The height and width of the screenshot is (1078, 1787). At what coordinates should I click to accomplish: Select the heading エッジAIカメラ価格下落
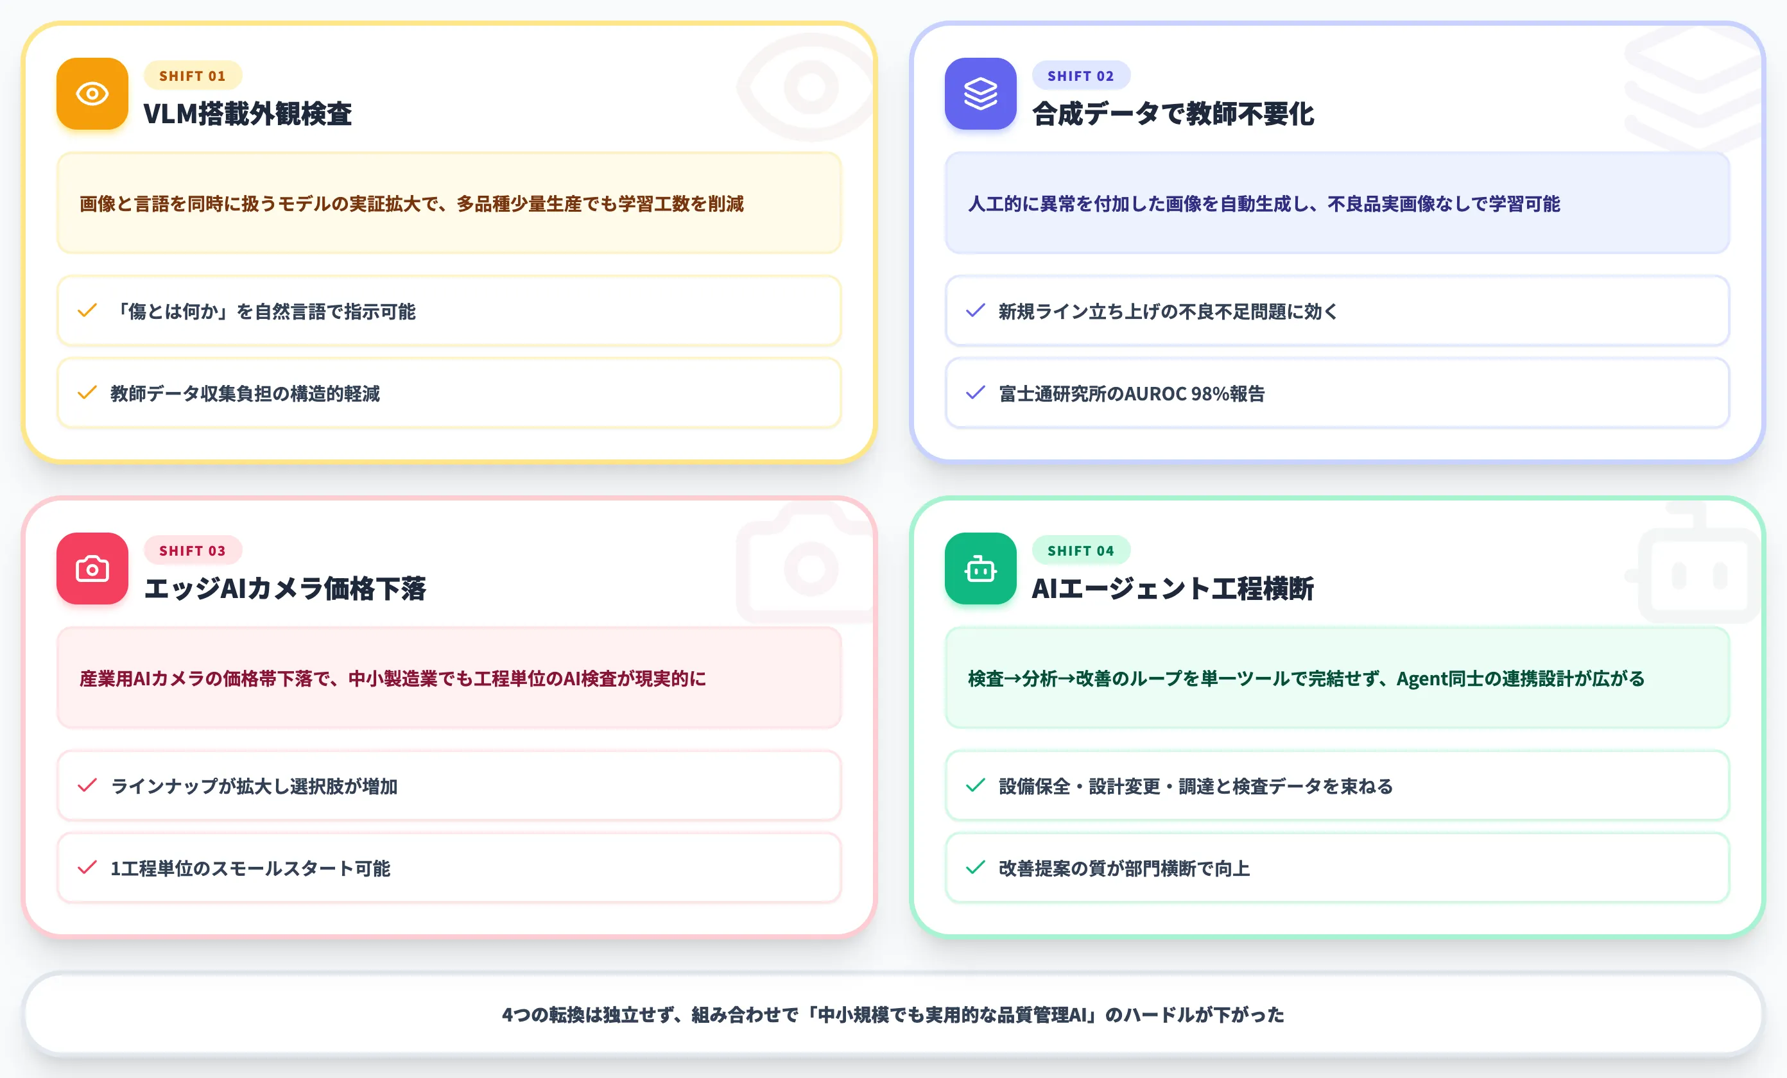coord(285,588)
